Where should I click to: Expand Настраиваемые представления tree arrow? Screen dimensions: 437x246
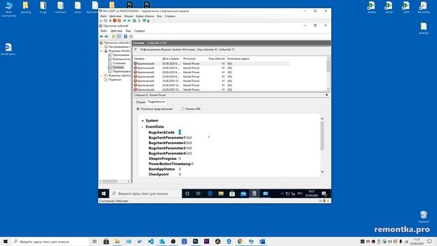(x=101, y=47)
